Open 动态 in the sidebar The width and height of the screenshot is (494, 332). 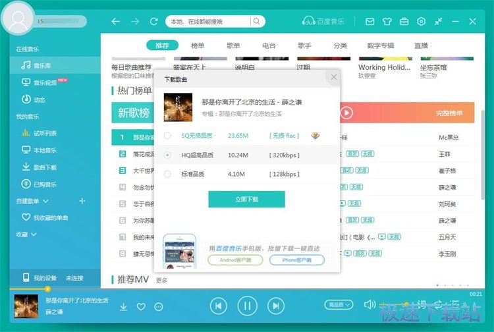pyautogui.click(x=55, y=99)
